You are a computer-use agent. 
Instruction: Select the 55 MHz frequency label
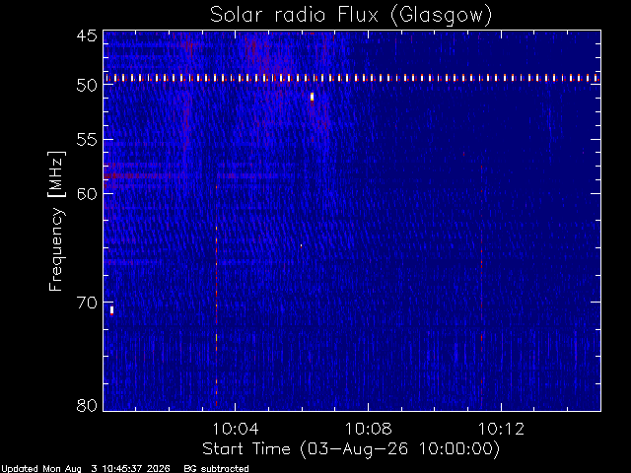point(87,140)
